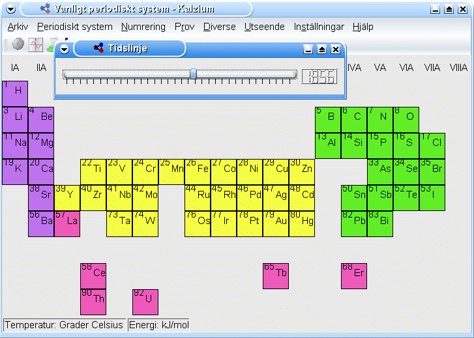This screenshot has height=338, width=474.
Task: Select the cerium Ce element tile
Action: pos(93,275)
